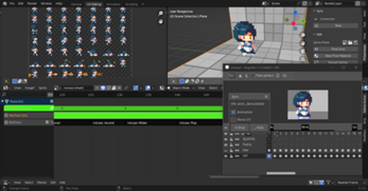Toggle visibility of the Pastry layer

pyautogui.click(x=226, y=145)
